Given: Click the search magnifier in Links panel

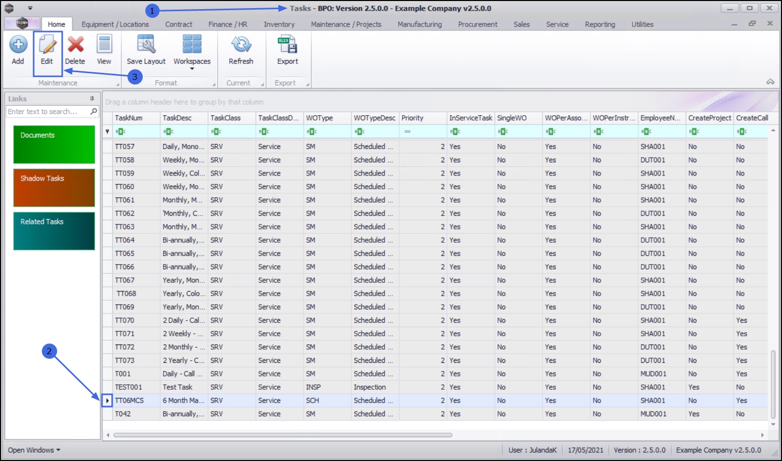Looking at the screenshot, I should (x=94, y=111).
